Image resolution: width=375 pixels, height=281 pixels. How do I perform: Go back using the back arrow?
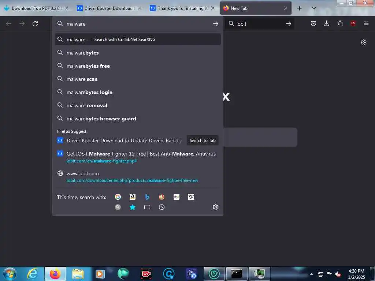9,24
